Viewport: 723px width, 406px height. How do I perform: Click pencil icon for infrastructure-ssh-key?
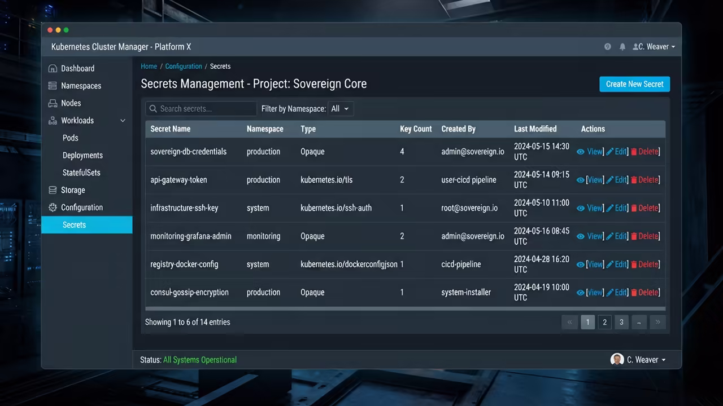[x=610, y=208]
